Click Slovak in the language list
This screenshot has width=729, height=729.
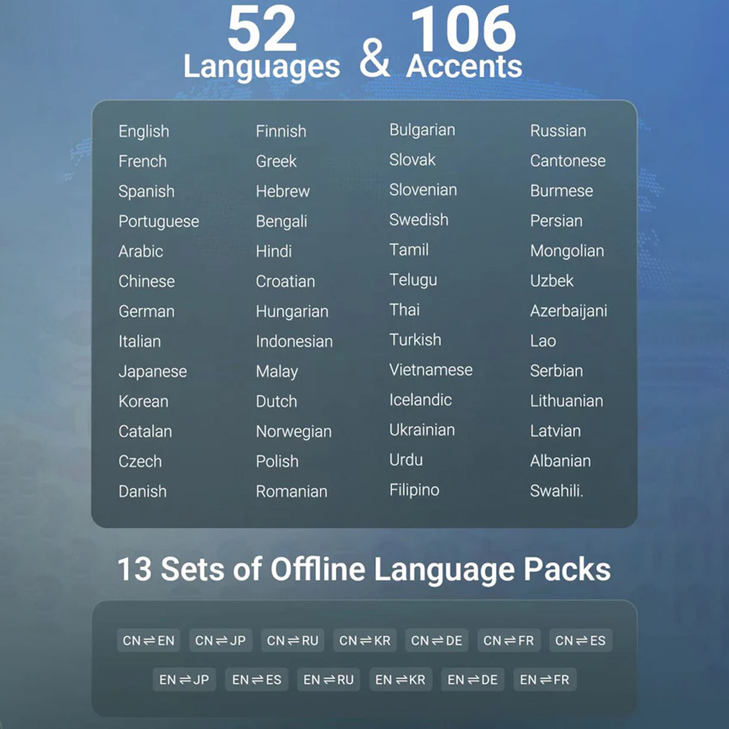pos(413,160)
